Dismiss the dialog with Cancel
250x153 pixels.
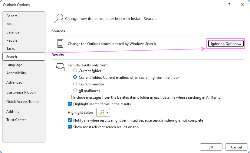pyautogui.click(x=236, y=147)
